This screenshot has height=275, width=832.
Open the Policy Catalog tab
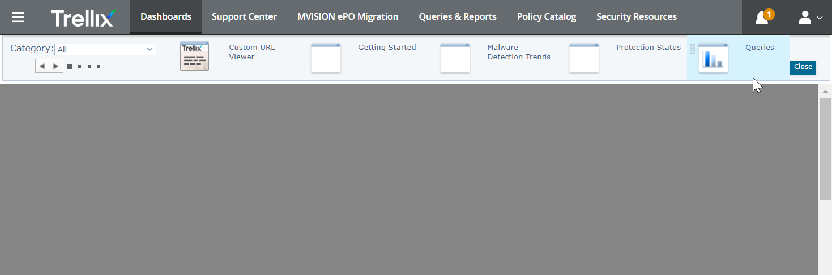pyautogui.click(x=547, y=17)
